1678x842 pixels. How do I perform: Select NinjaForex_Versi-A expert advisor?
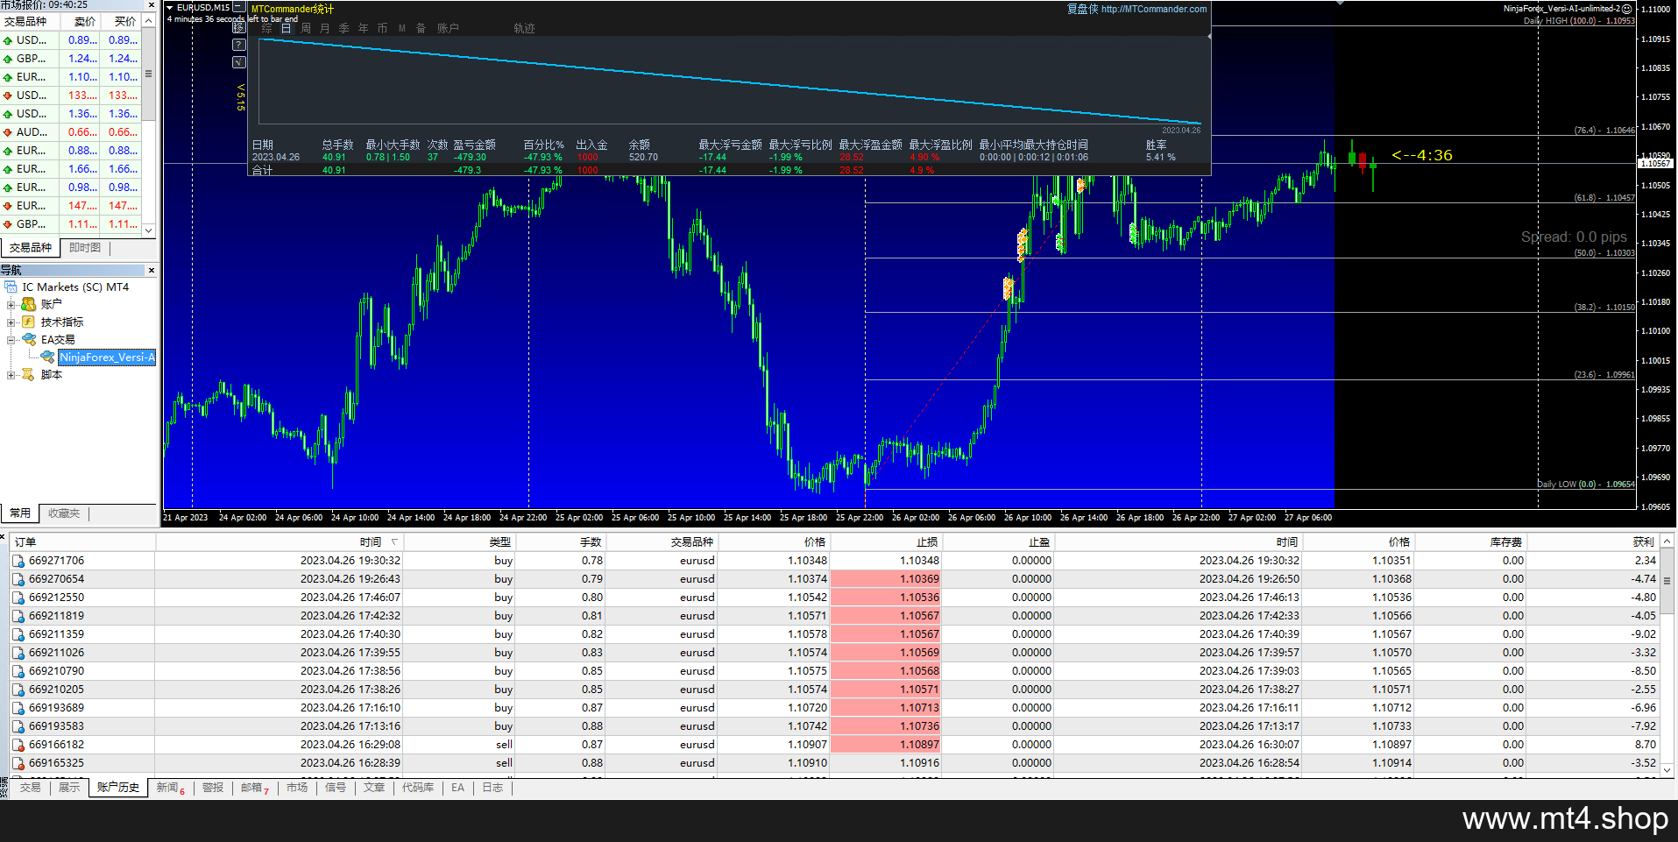[107, 357]
